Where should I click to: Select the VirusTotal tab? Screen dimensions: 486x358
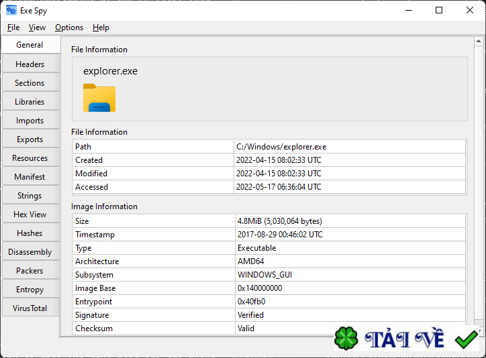click(30, 308)
